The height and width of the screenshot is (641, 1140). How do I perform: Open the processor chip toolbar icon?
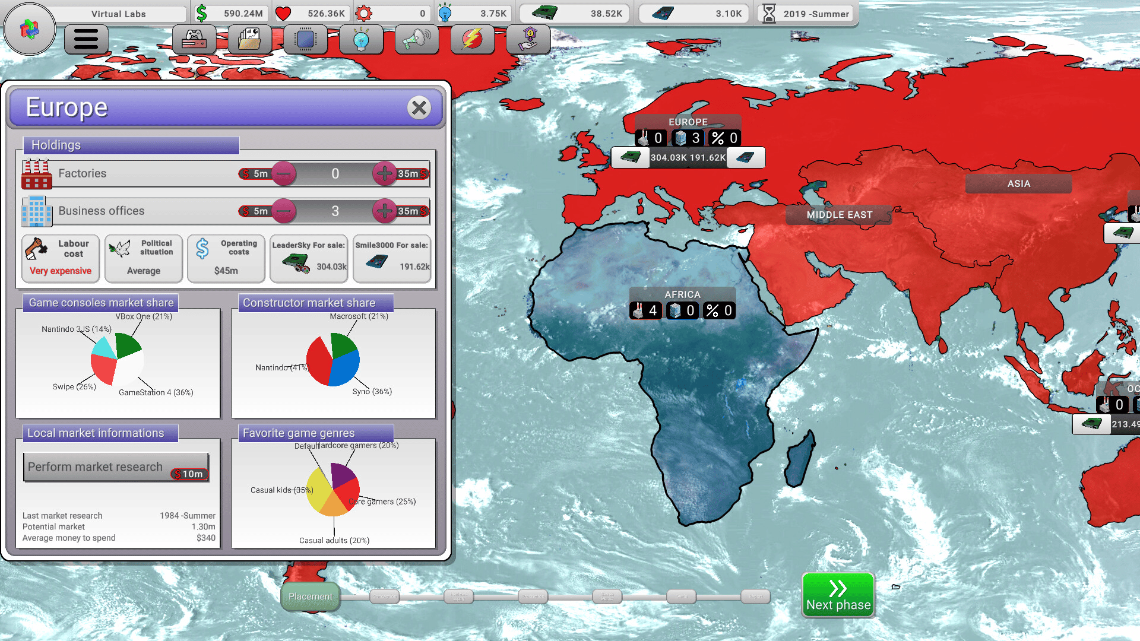[305, 39]
